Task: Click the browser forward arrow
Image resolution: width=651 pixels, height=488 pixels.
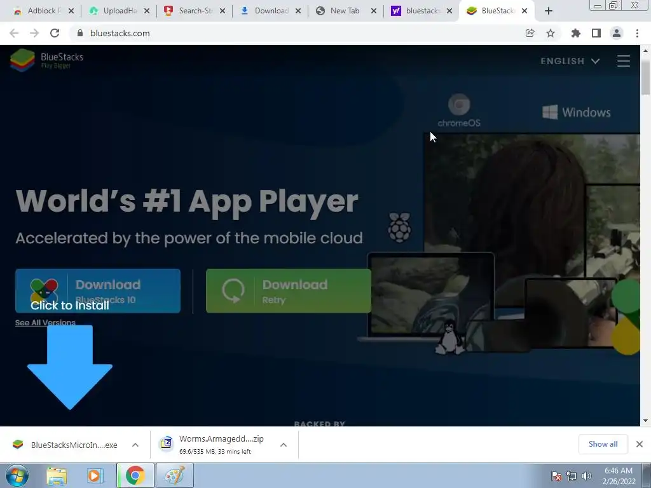Action: (x=34, y=33)
